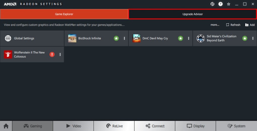Click the Global Settings globe icon
The width and height of the screenshot is (257, 131).
8,38
